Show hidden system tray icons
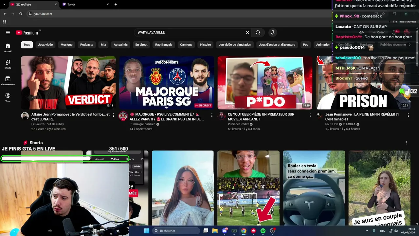The height and width of the screenshot is (236, 419). pyautogui.click(x=367, y=231)
